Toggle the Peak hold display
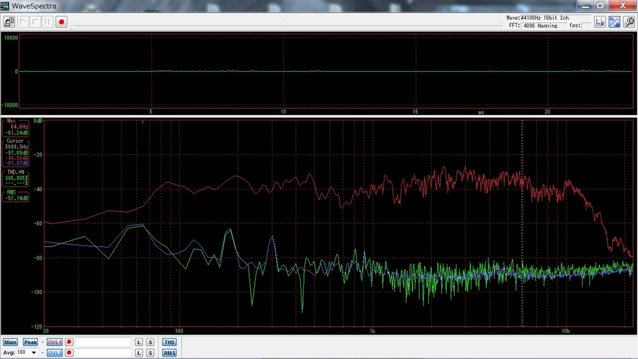This screenshot has height=359, width=638. (30, 342)
